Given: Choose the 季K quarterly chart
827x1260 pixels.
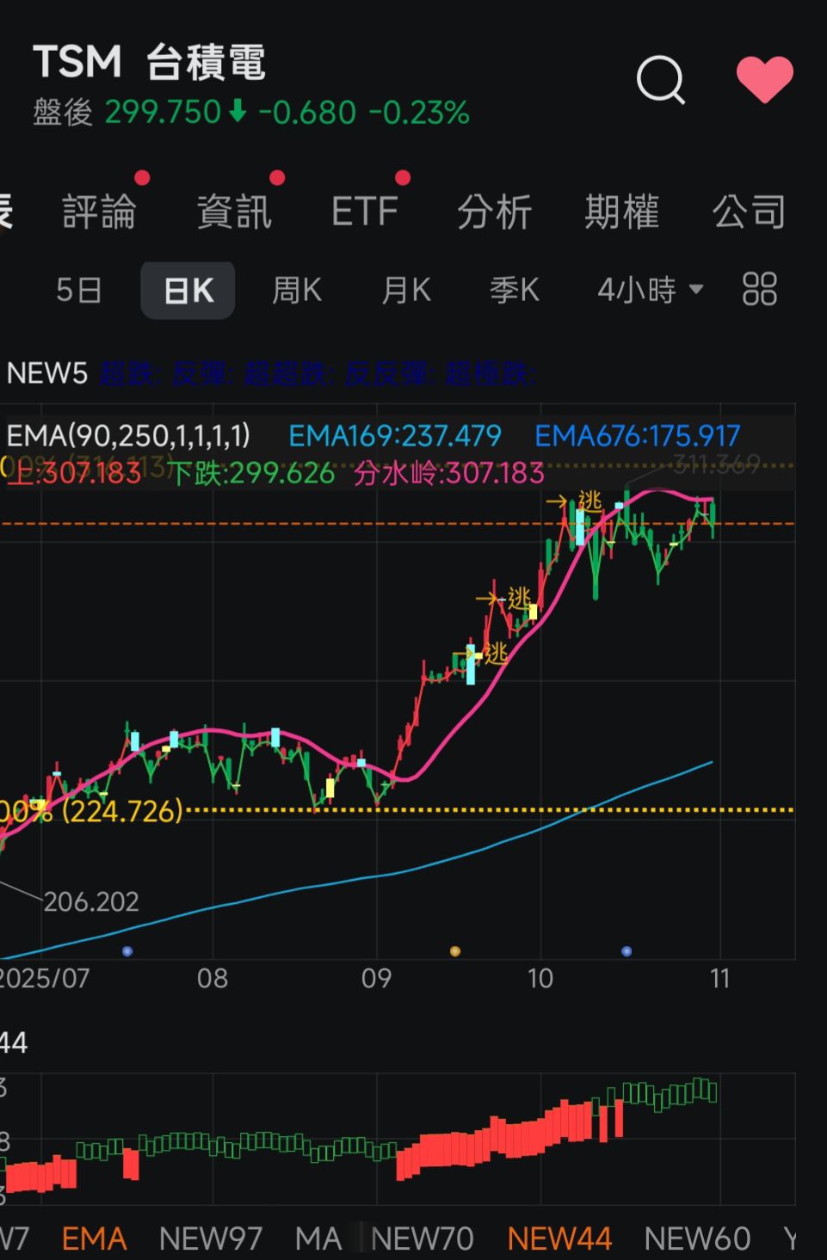Looking at the screenshot, I should tap(515, 290).
